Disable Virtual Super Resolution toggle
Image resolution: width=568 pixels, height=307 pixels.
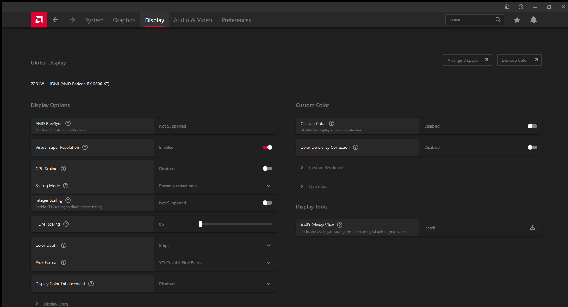267,147
